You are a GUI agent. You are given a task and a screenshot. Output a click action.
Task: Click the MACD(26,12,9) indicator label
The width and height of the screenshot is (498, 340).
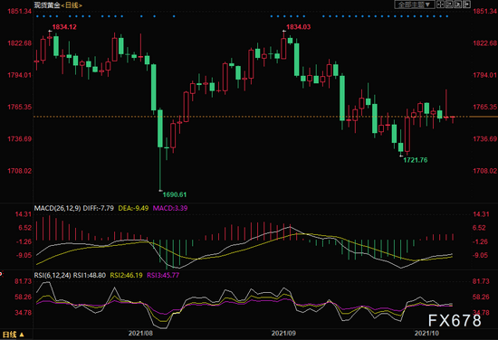click(57, 208)
